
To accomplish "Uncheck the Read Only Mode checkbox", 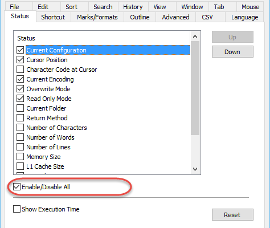I will (20, 99).
